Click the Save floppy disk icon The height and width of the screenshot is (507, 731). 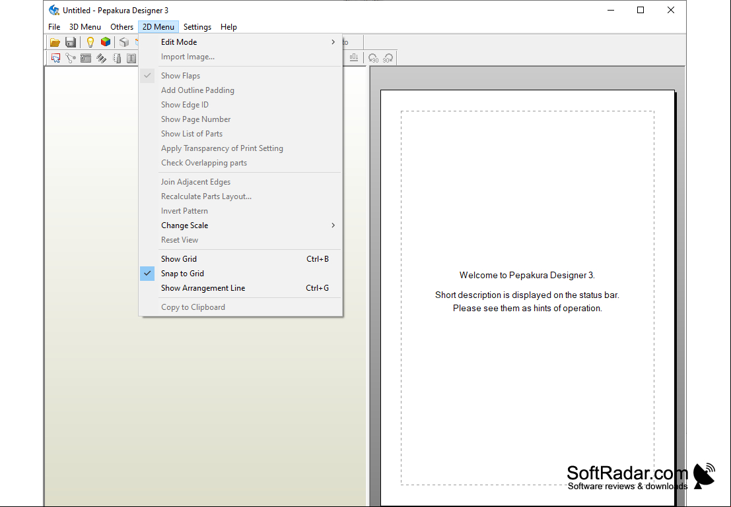coord(71,42)
